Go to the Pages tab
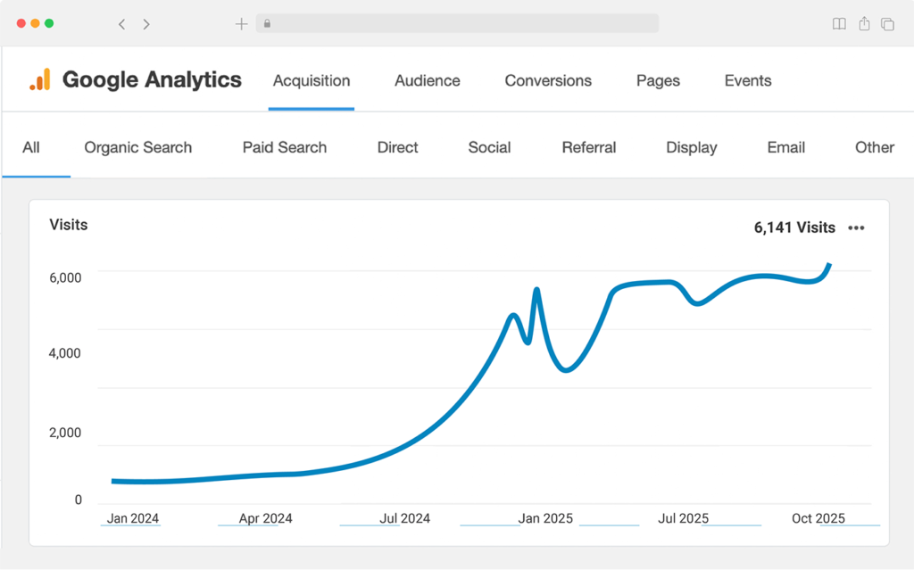 658,80
